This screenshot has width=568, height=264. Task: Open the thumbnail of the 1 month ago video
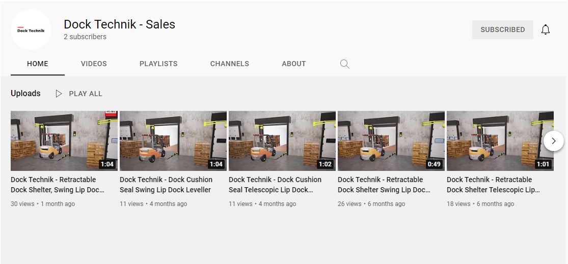(x=64, y=141)
